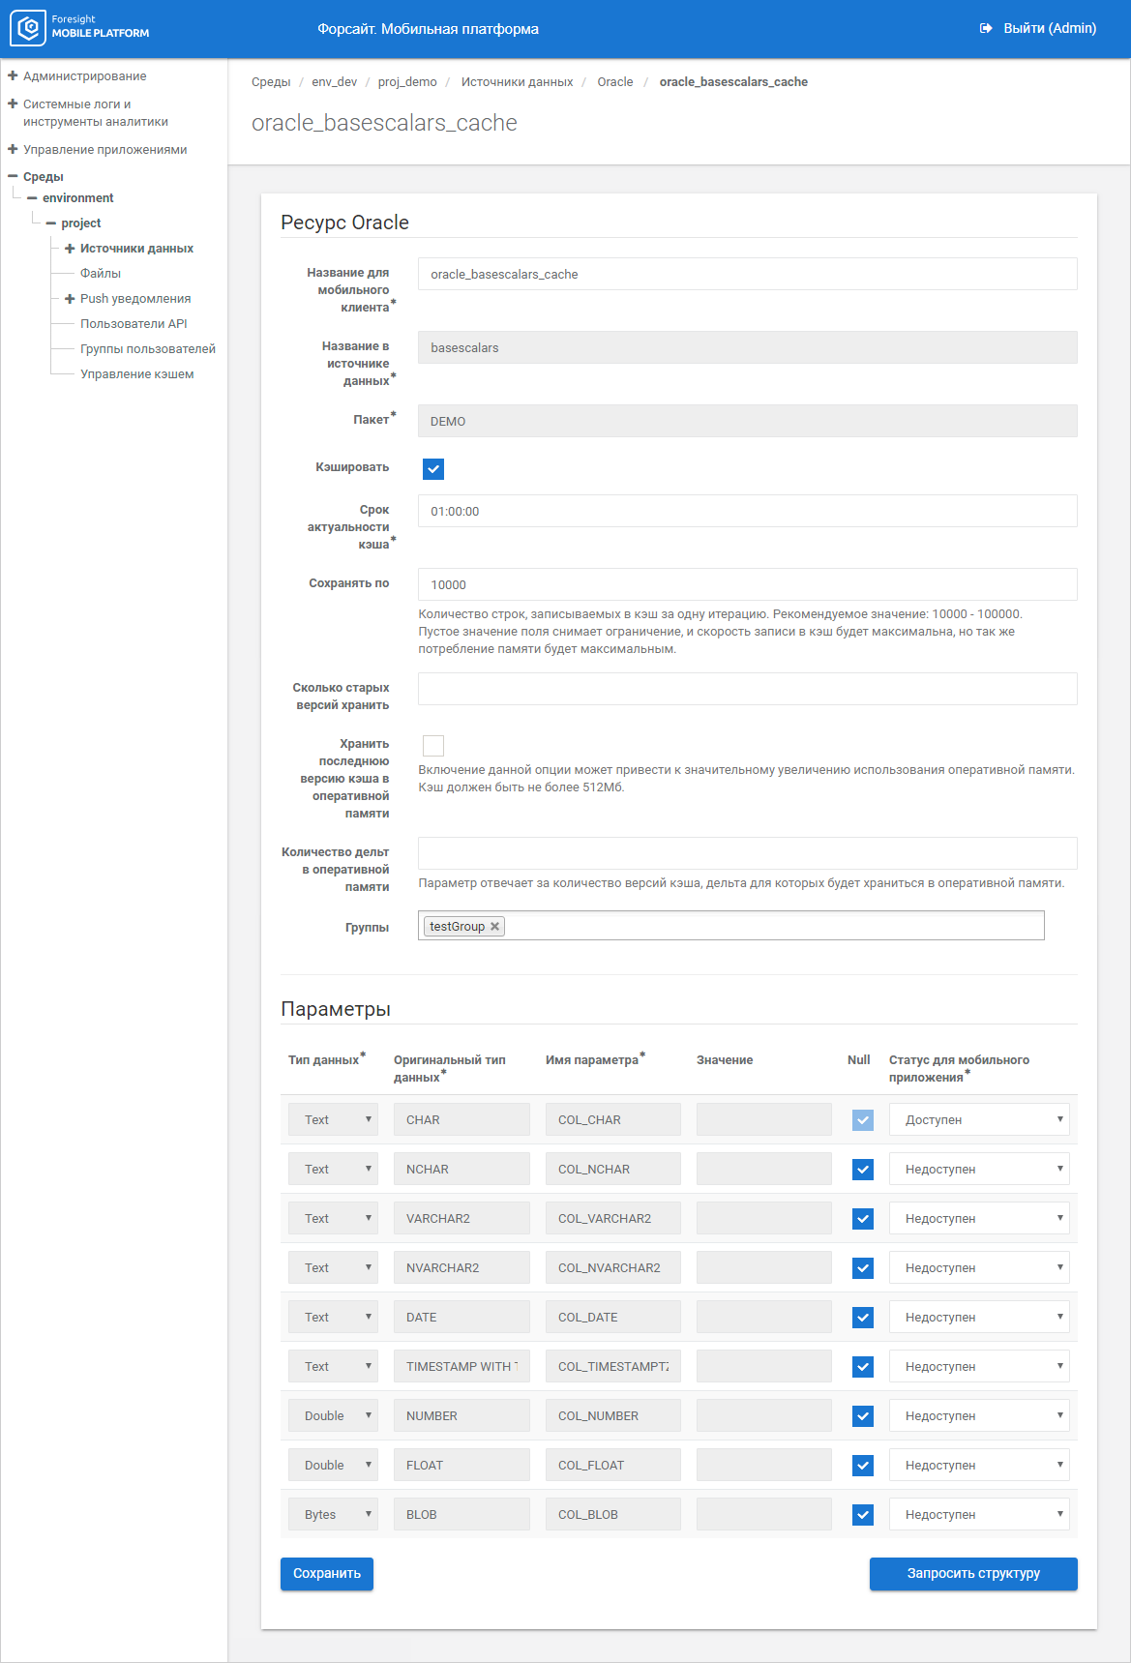Click the Запросить структуру button
Image resolution: width=1131 pixels, height=1663 pixels.
coord(973,1574)
